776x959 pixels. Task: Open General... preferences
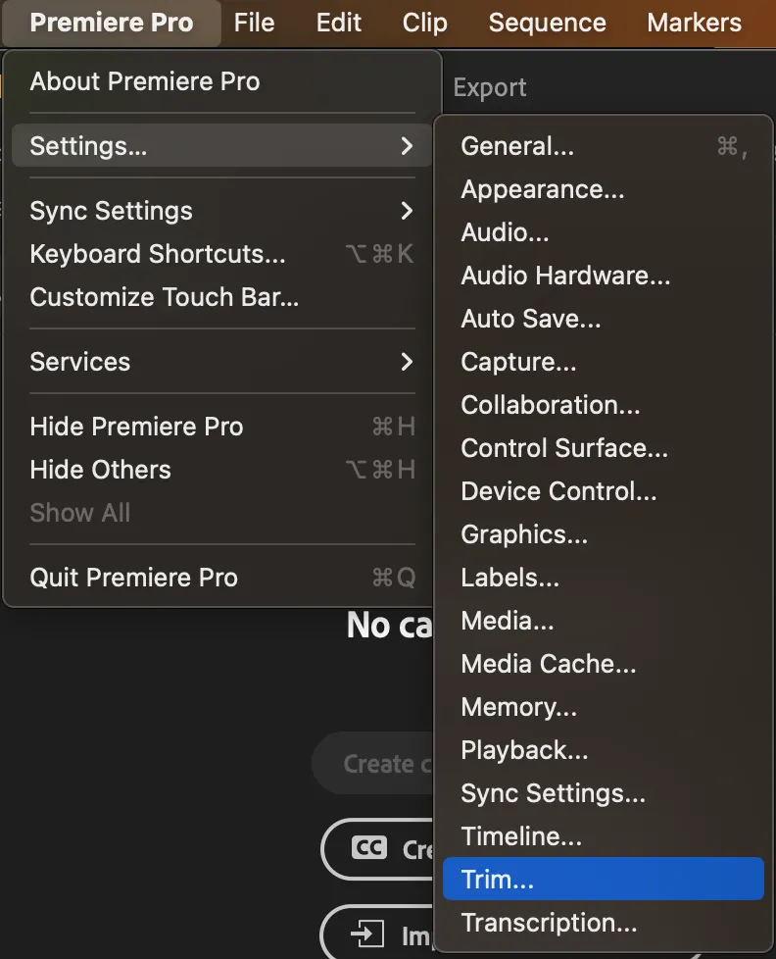click(x=604, y=146)
